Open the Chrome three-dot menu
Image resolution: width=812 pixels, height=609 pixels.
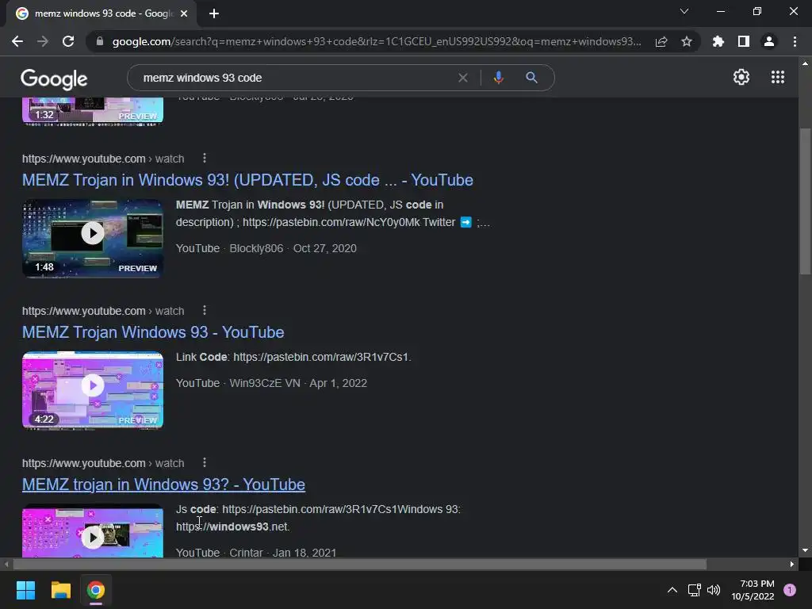[x=795, y=41]
